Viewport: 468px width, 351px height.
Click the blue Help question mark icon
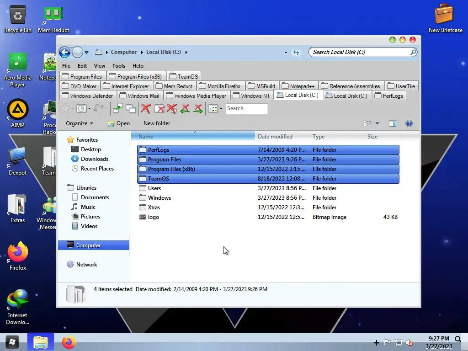coord(409,123)
